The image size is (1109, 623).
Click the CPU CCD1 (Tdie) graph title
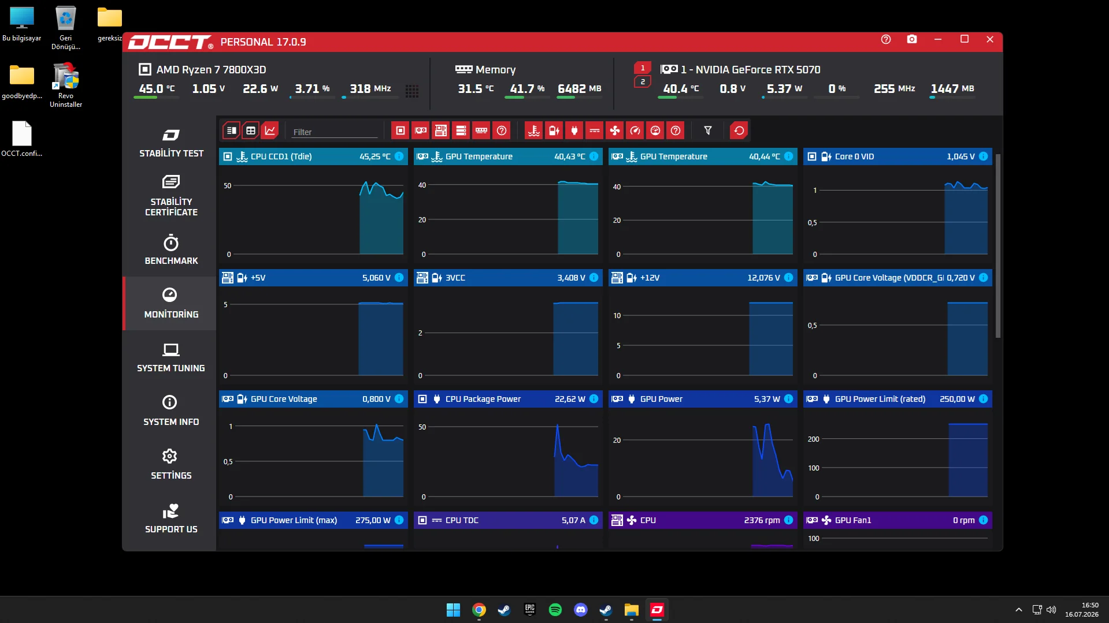pyautogui.click(x=281, y=156)
